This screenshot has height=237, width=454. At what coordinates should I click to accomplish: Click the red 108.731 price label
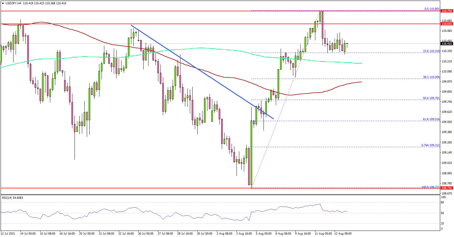point(446,188)
